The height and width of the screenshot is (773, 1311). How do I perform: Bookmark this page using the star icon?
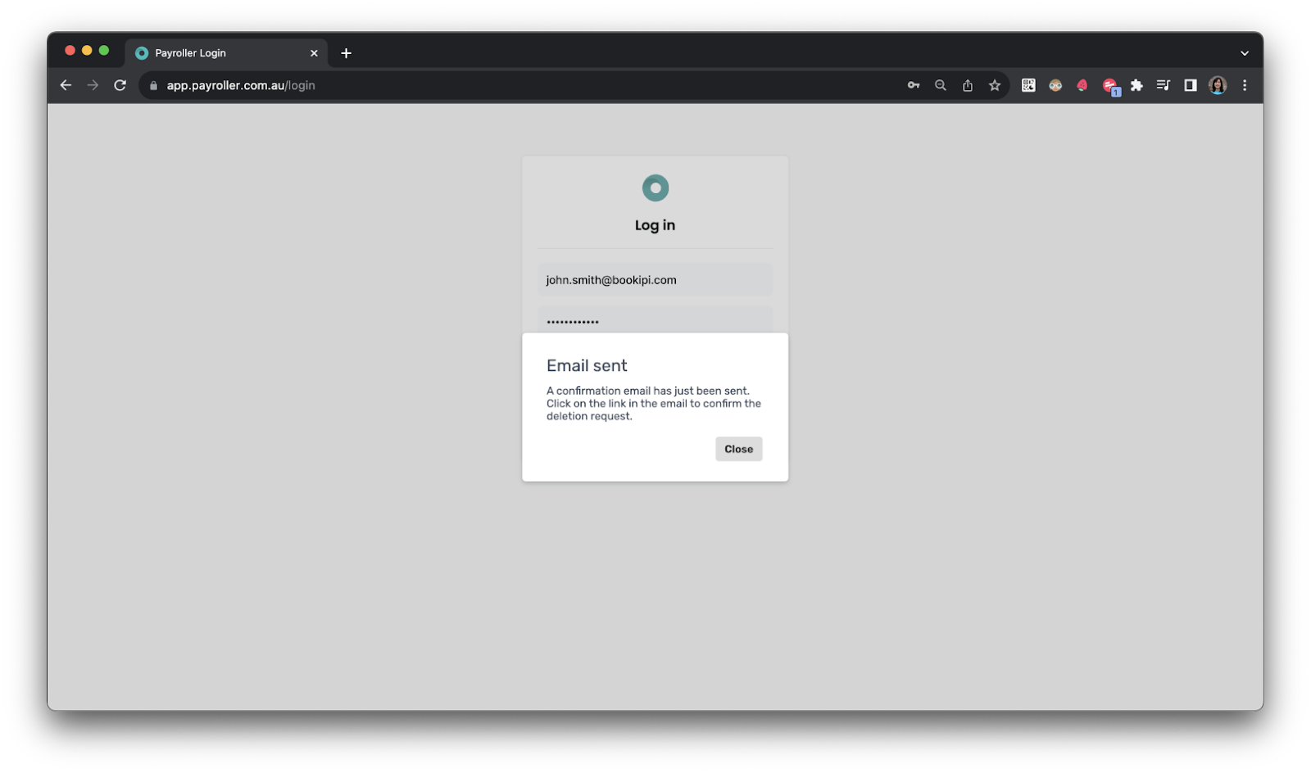pyautogui.click(x=994, y=84)
